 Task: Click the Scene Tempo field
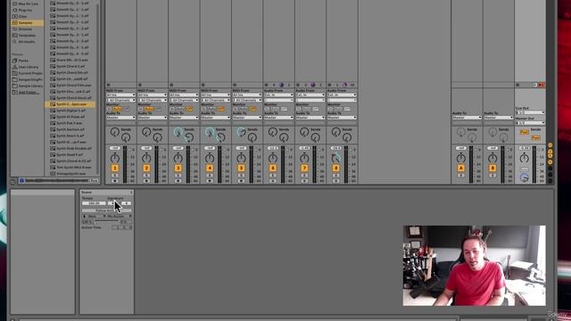94,203
